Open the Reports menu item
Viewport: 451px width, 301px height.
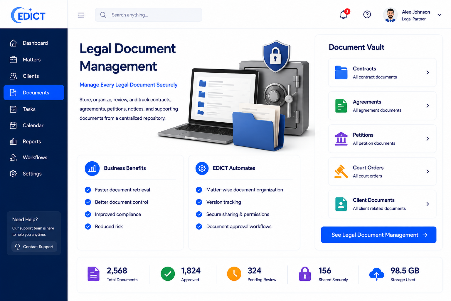[34, 141]
